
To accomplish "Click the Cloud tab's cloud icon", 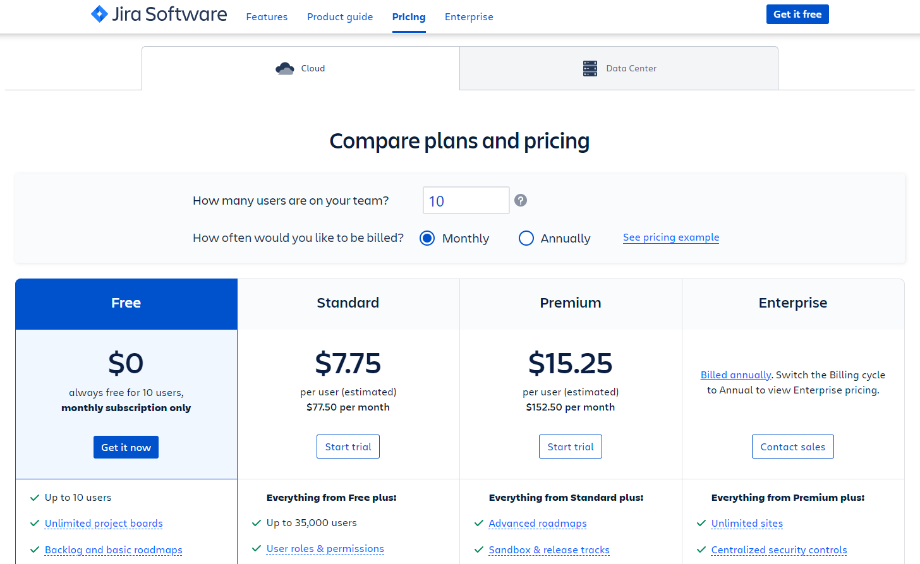I will coord(285,68).
